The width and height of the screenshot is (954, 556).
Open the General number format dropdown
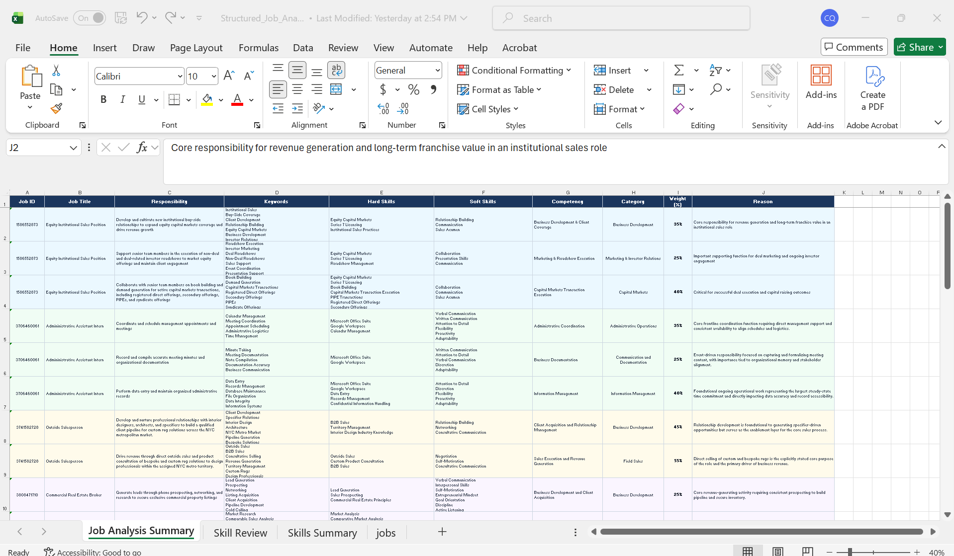(438, 70)
